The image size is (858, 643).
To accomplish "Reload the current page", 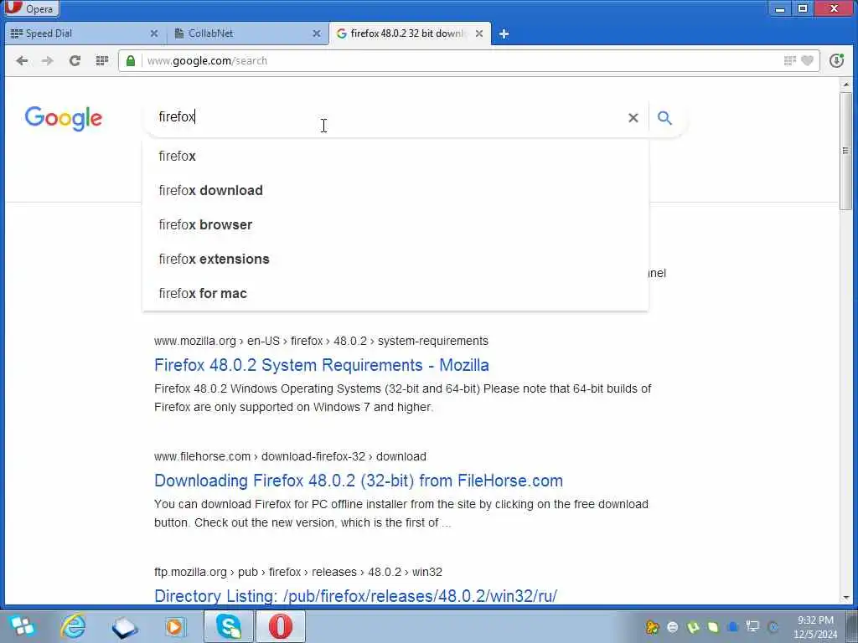I will coord(75,60).
